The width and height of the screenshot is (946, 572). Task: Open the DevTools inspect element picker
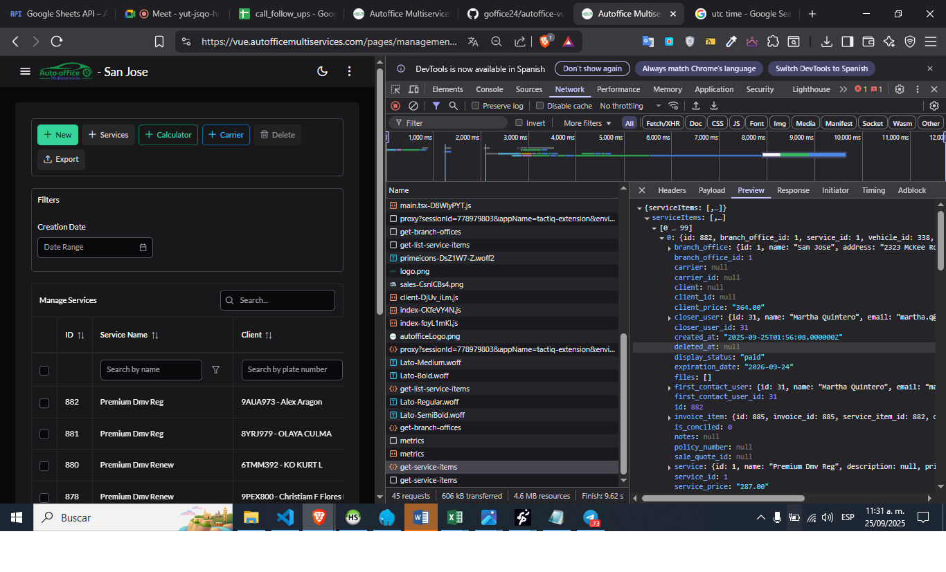(x=395, y=89)
